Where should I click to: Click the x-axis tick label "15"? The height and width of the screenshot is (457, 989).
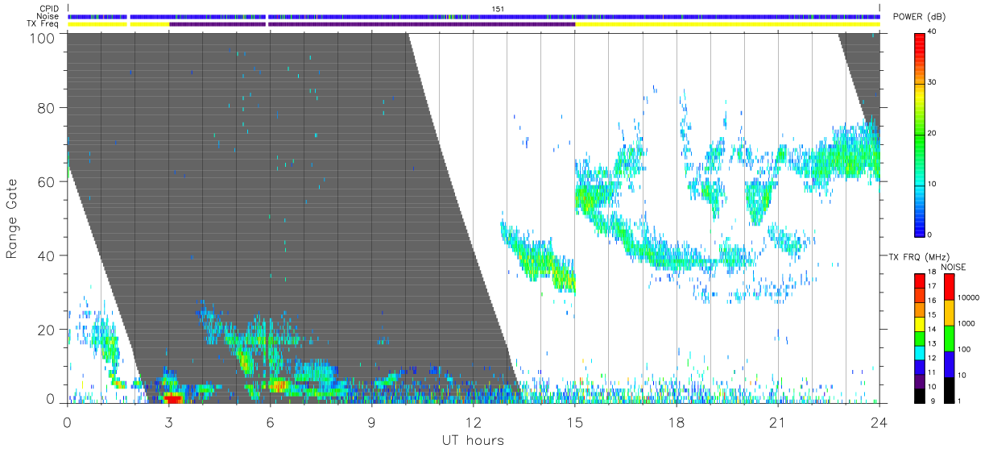[574, 422]
